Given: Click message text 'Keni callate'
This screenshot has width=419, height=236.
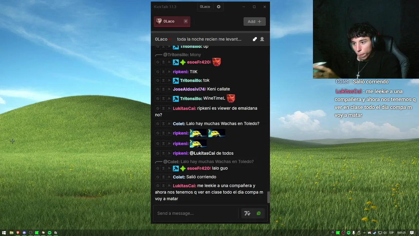Looking at the screenshot, I should (x=219, y=89).
